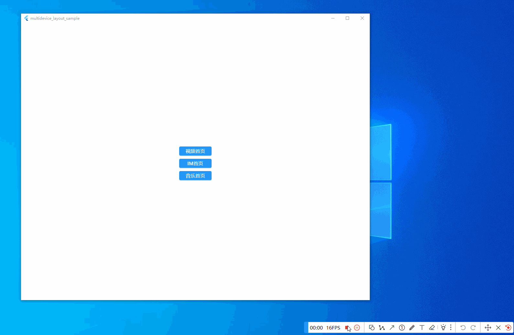Click the move recording region icon
514x335 pixels.
click(488, 328)
